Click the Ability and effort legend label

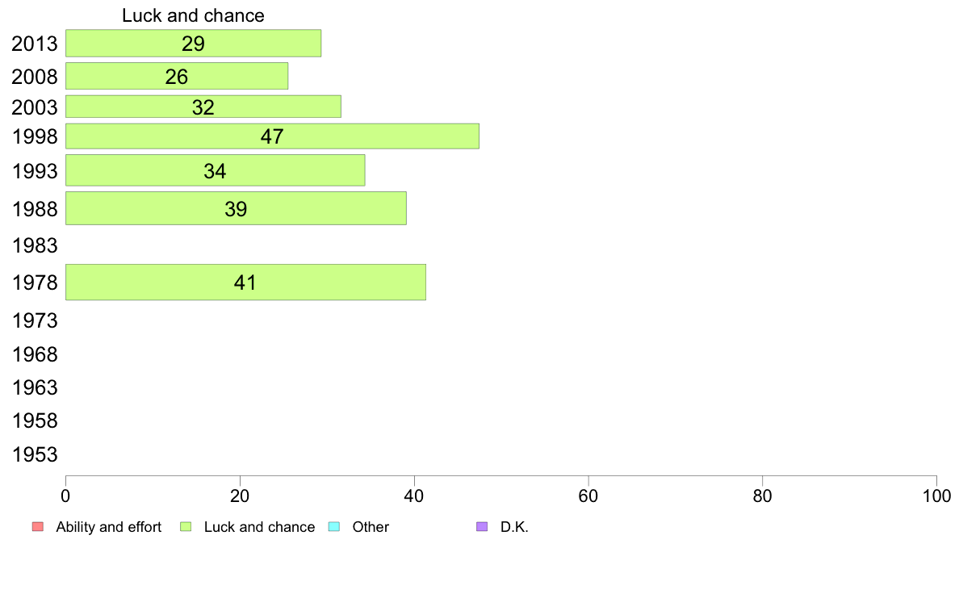[x=109, y=527]
